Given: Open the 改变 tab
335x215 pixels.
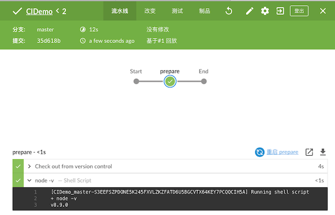Looking at the screenshot, I should 150,11.
